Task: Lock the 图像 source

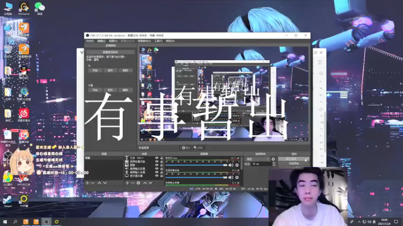Action: [x=161, y=165]
